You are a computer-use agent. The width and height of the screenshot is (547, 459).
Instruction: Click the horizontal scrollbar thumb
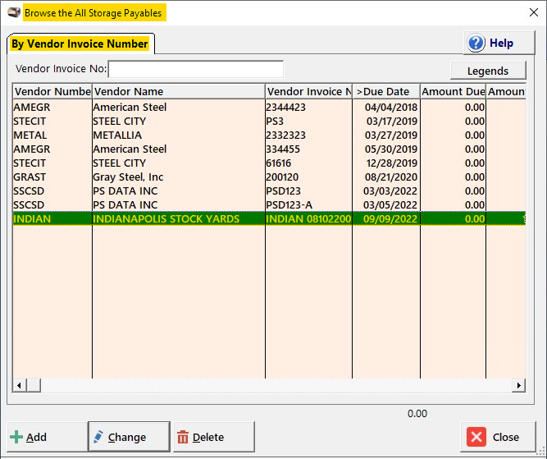pyautogui.click(x=34, y=385)
